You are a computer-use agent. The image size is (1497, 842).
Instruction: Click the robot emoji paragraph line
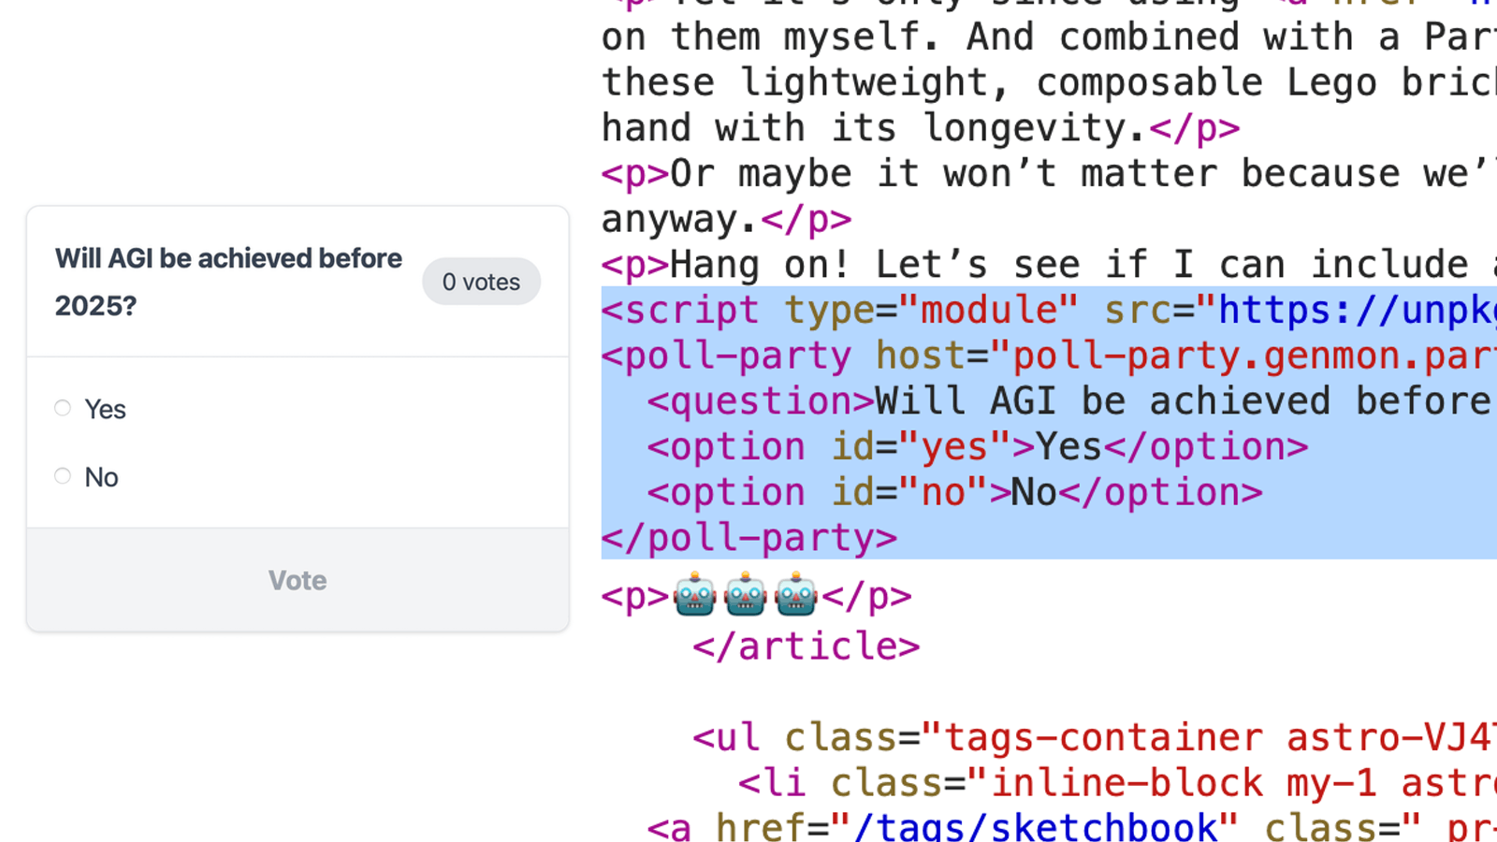click(x=756, y=596)
